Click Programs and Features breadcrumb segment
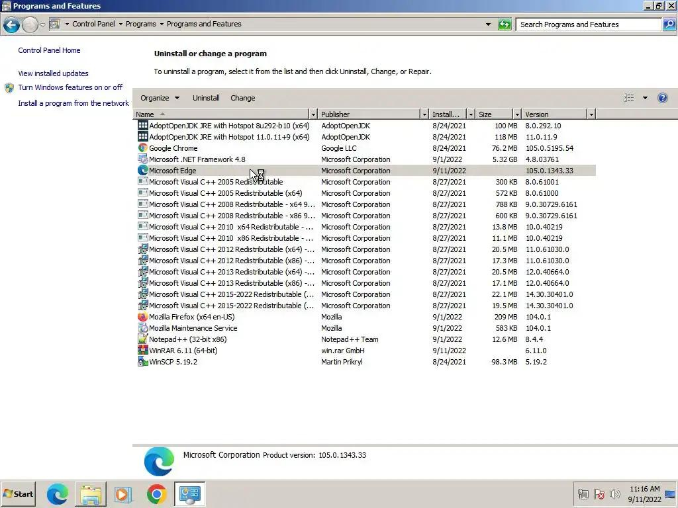This screenshot has height=508, width=678. click(x=204, y=24)
